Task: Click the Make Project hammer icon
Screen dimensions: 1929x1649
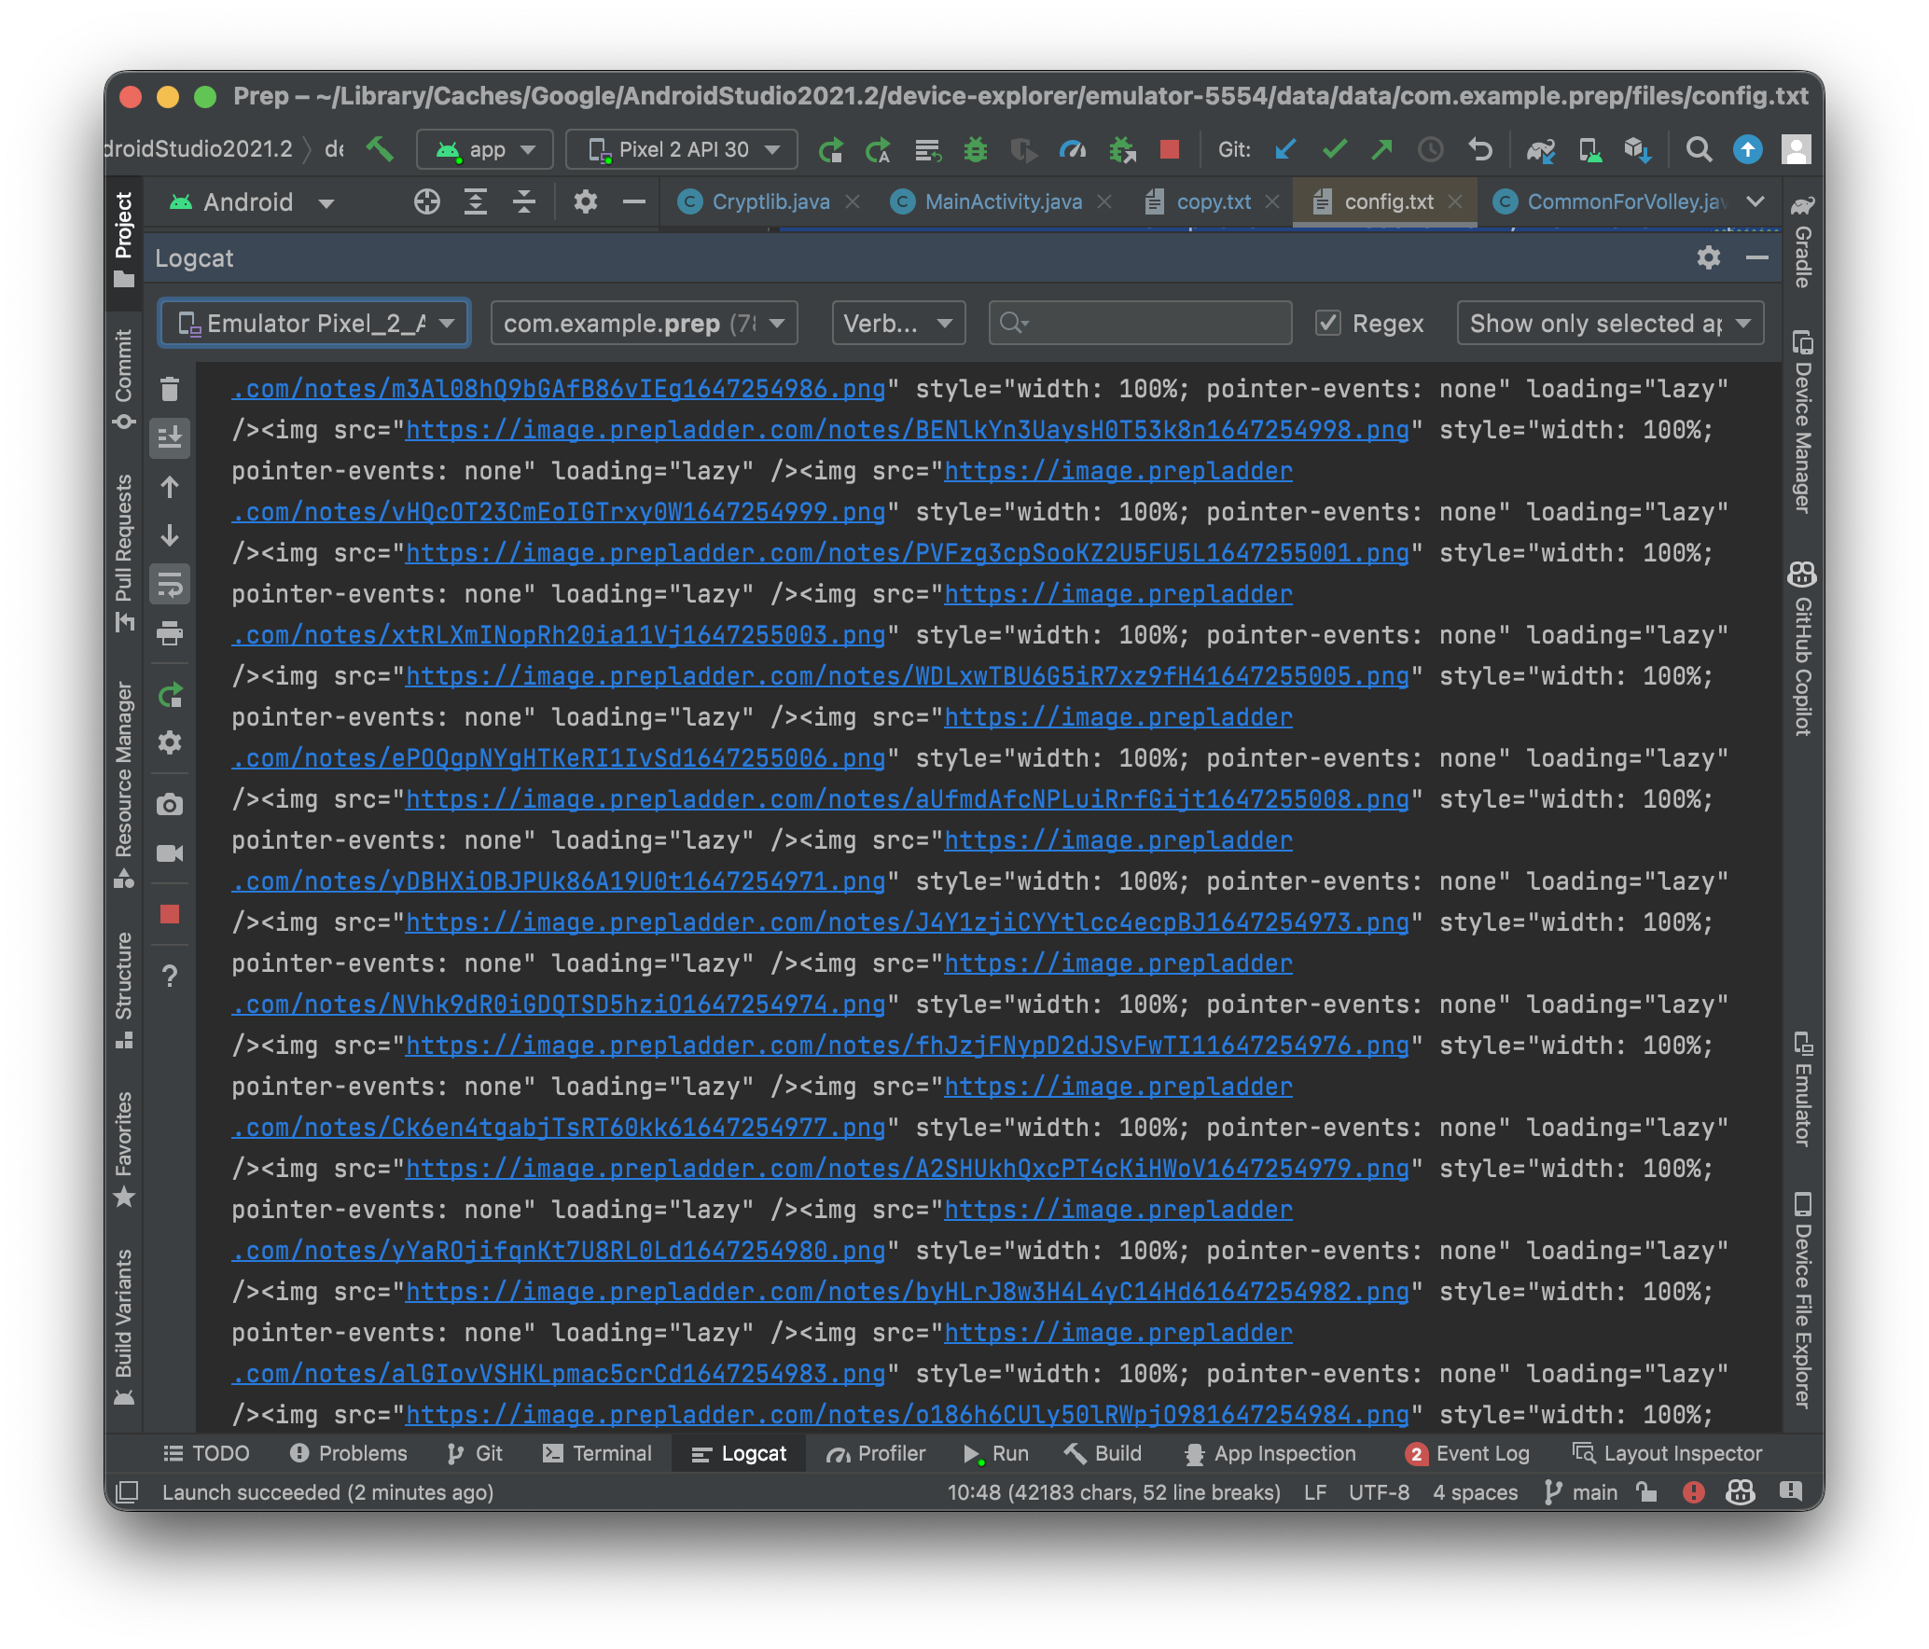Action: [x=380, y=149]
